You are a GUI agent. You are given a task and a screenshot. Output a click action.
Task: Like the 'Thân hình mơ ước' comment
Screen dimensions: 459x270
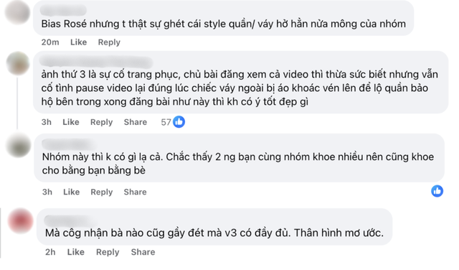[x=76, y=252]
